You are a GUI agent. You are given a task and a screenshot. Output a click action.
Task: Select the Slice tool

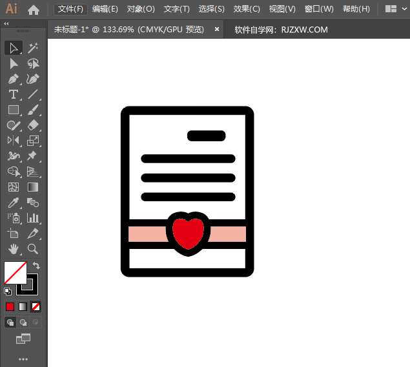[33, 233]
